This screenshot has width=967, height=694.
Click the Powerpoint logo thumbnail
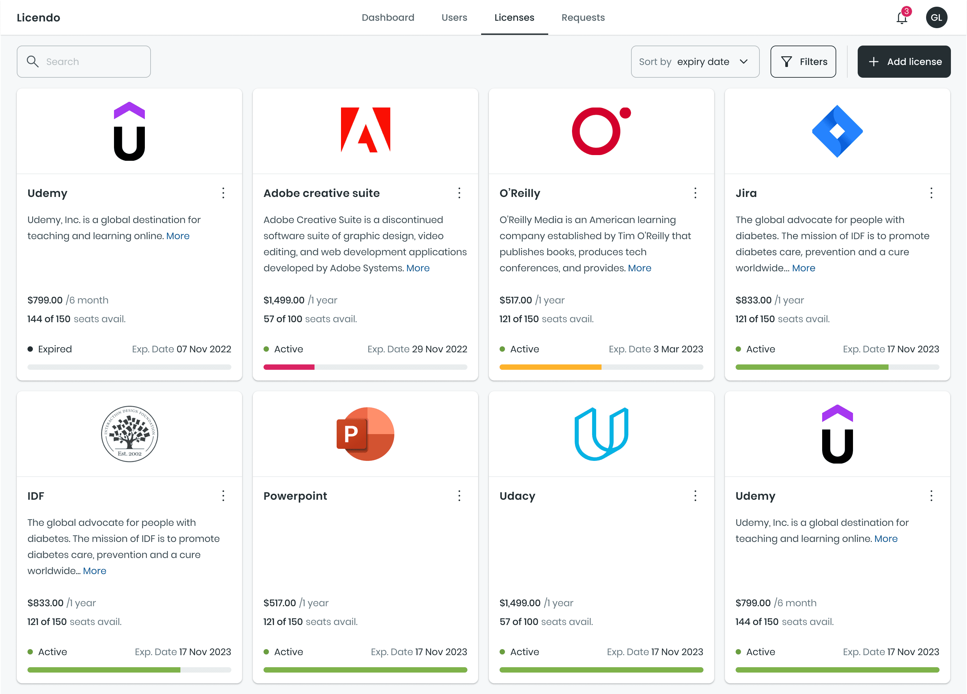[365, 434]
